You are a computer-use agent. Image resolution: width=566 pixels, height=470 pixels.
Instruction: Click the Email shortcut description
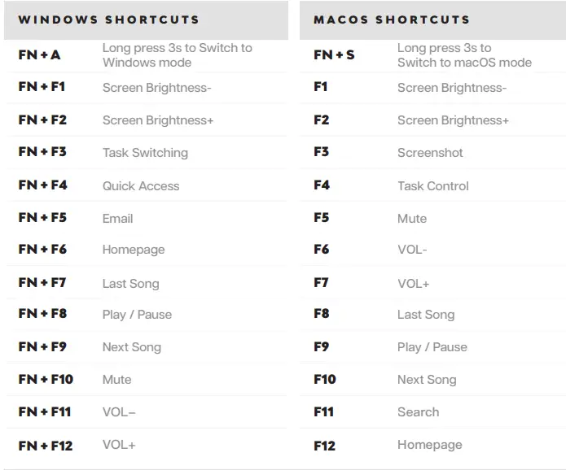point(117,219)
